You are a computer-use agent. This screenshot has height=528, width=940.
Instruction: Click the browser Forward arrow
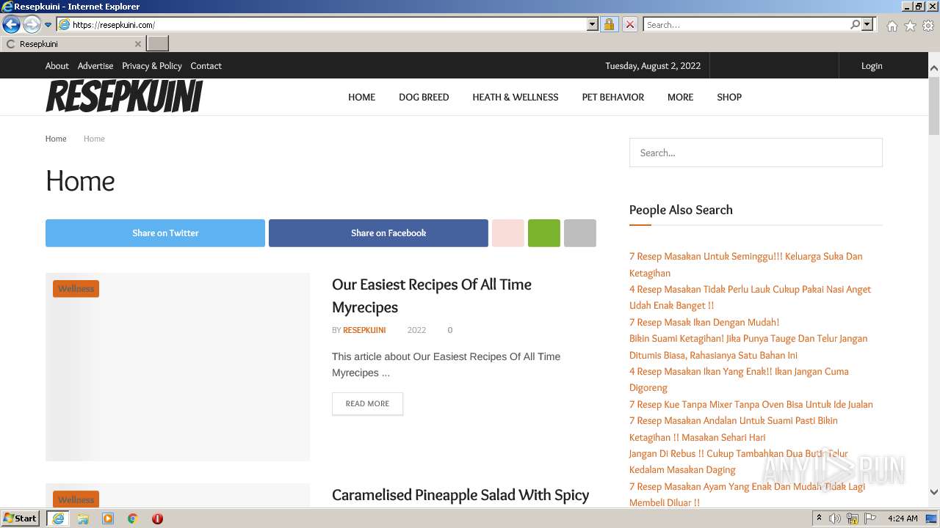pyautogui.click(x=32, y=25)
